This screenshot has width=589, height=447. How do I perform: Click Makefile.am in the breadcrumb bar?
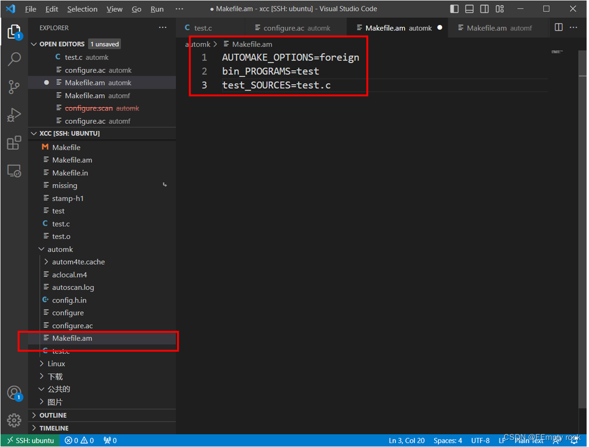[252, 44]
